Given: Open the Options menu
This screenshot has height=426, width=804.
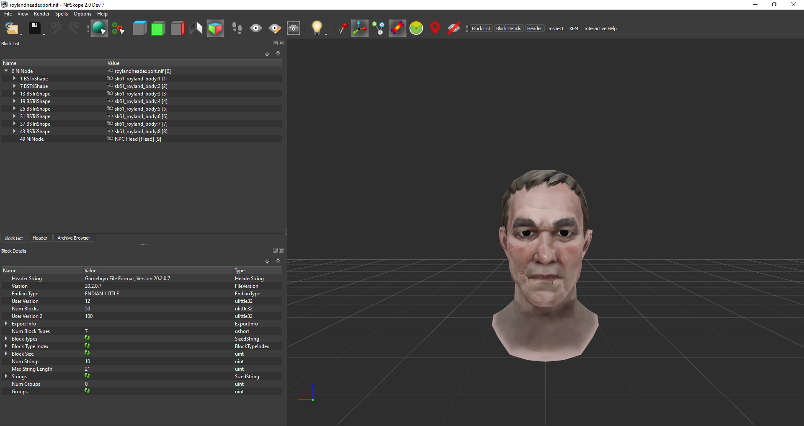Looking at the screenshot, I should (82, 14).
